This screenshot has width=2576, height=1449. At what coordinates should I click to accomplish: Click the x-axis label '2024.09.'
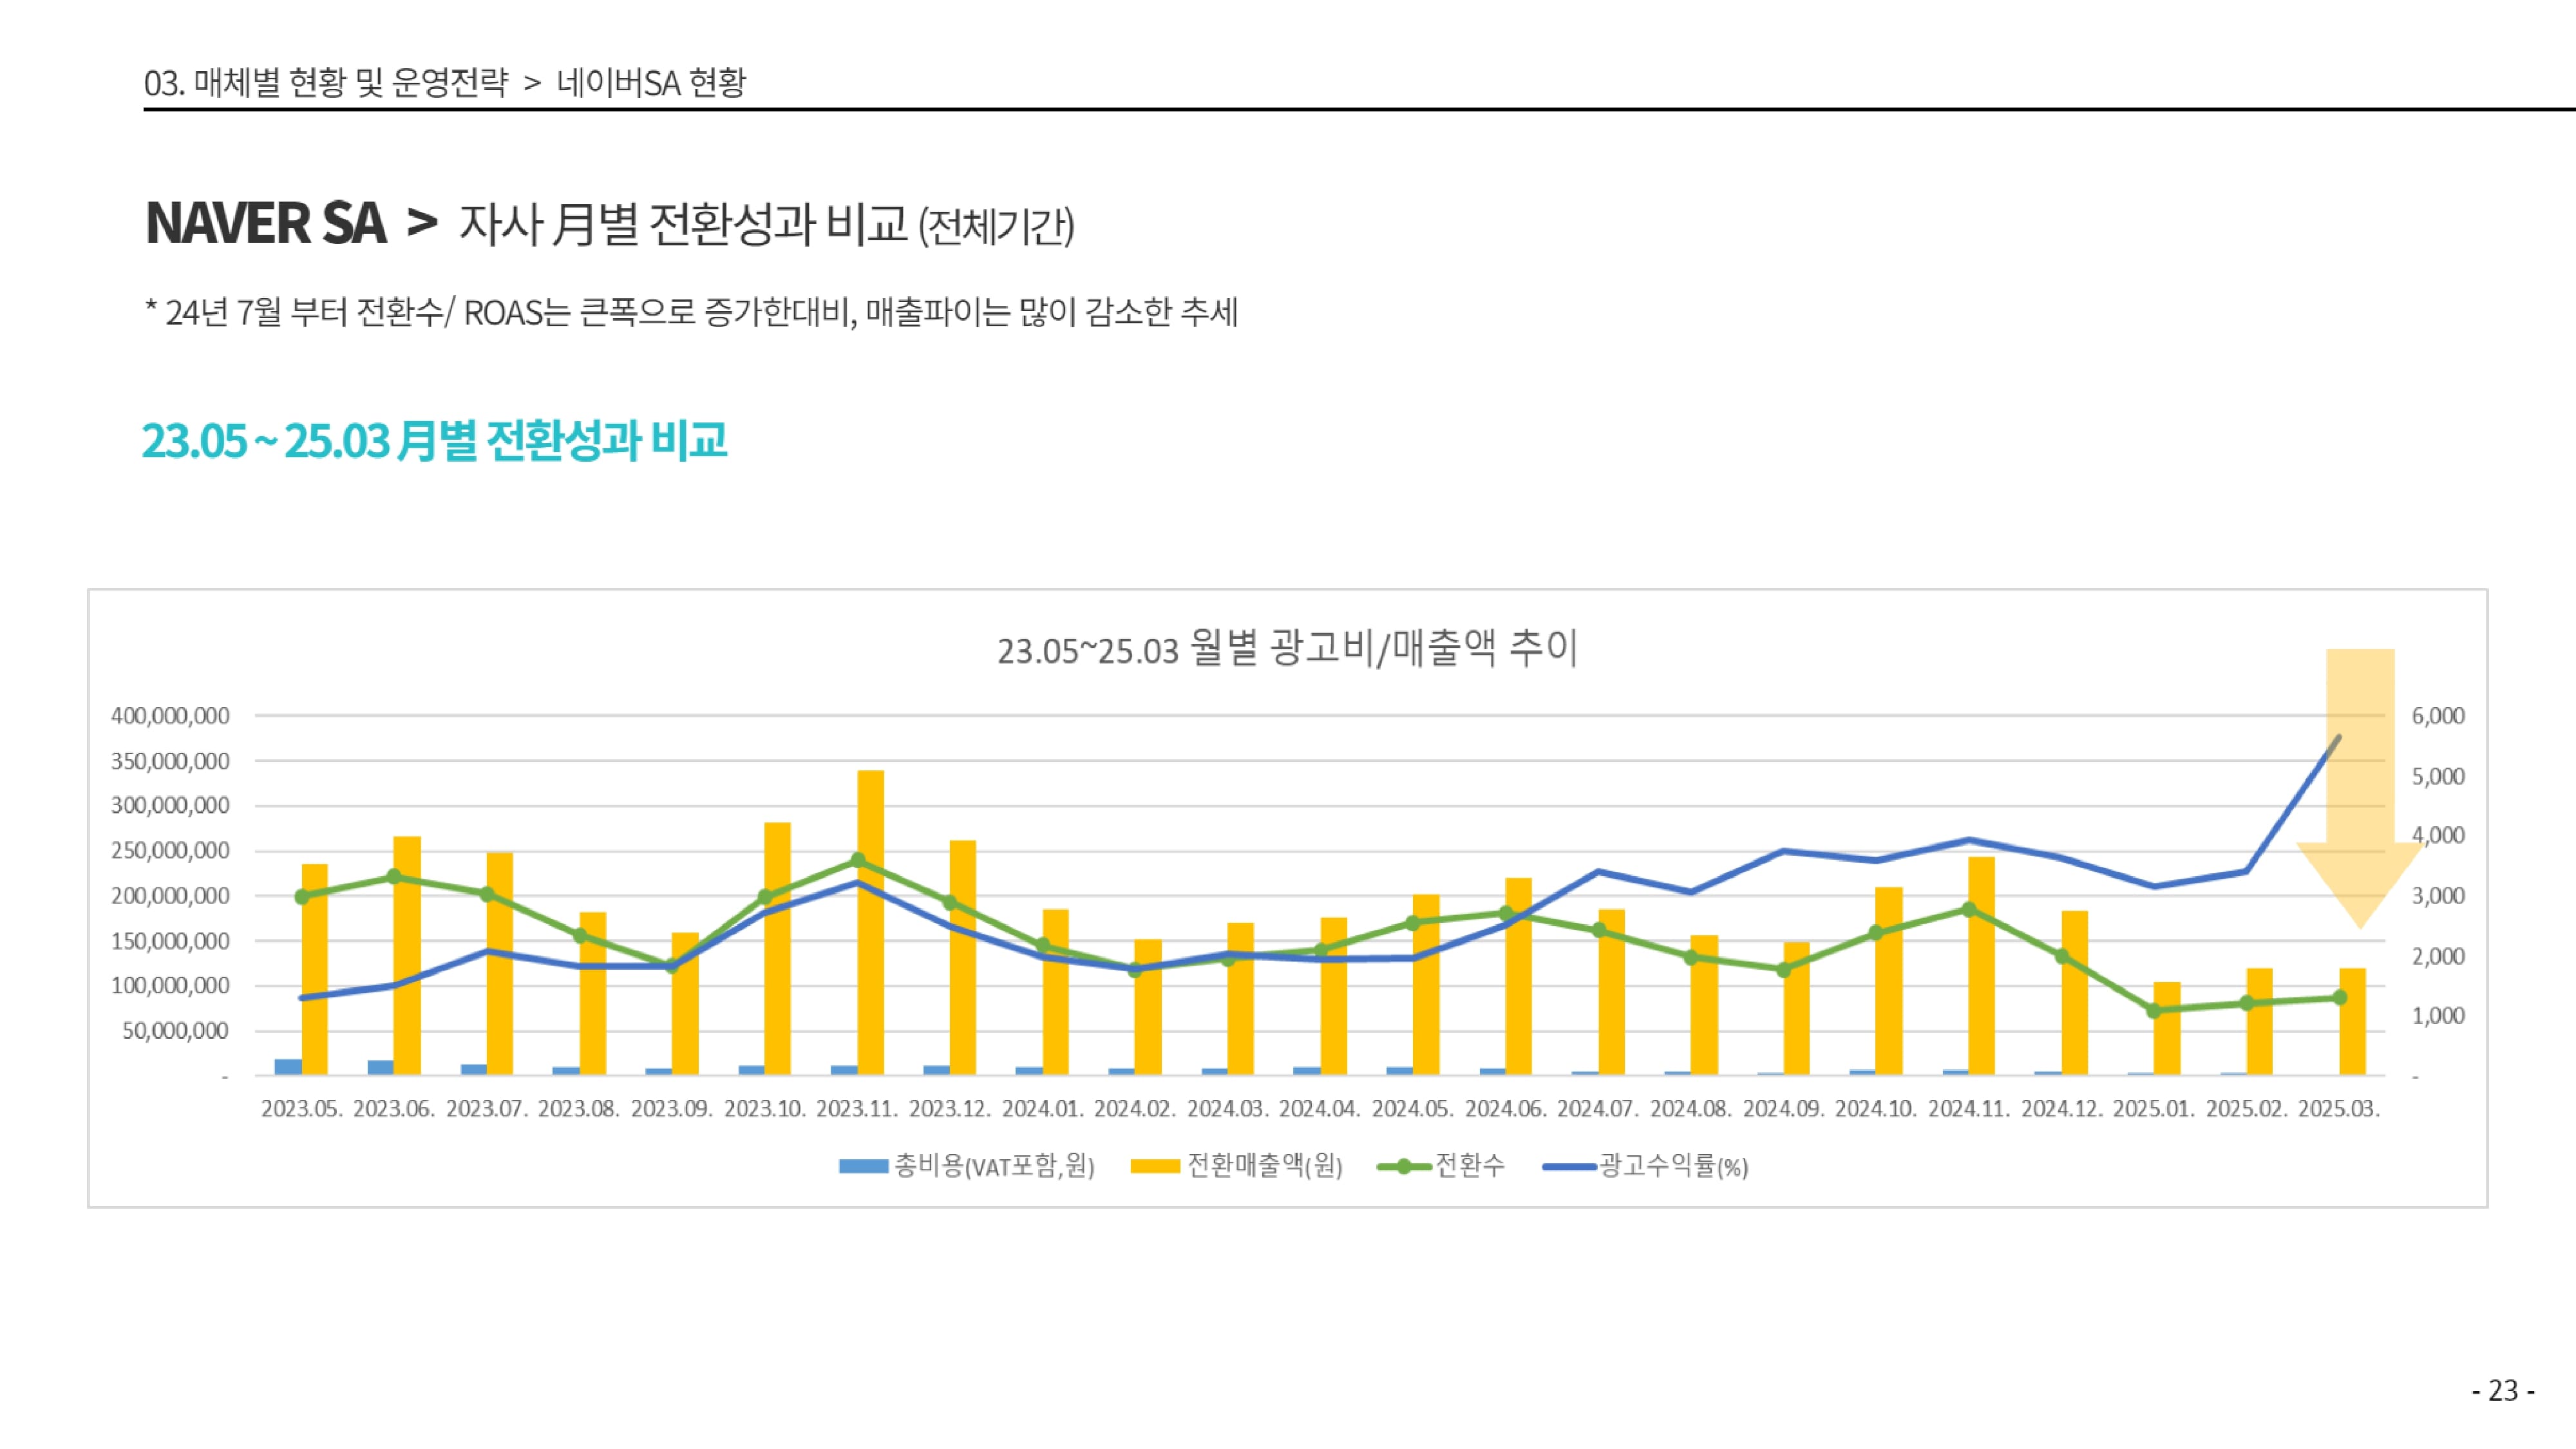click(1784, 1109)
